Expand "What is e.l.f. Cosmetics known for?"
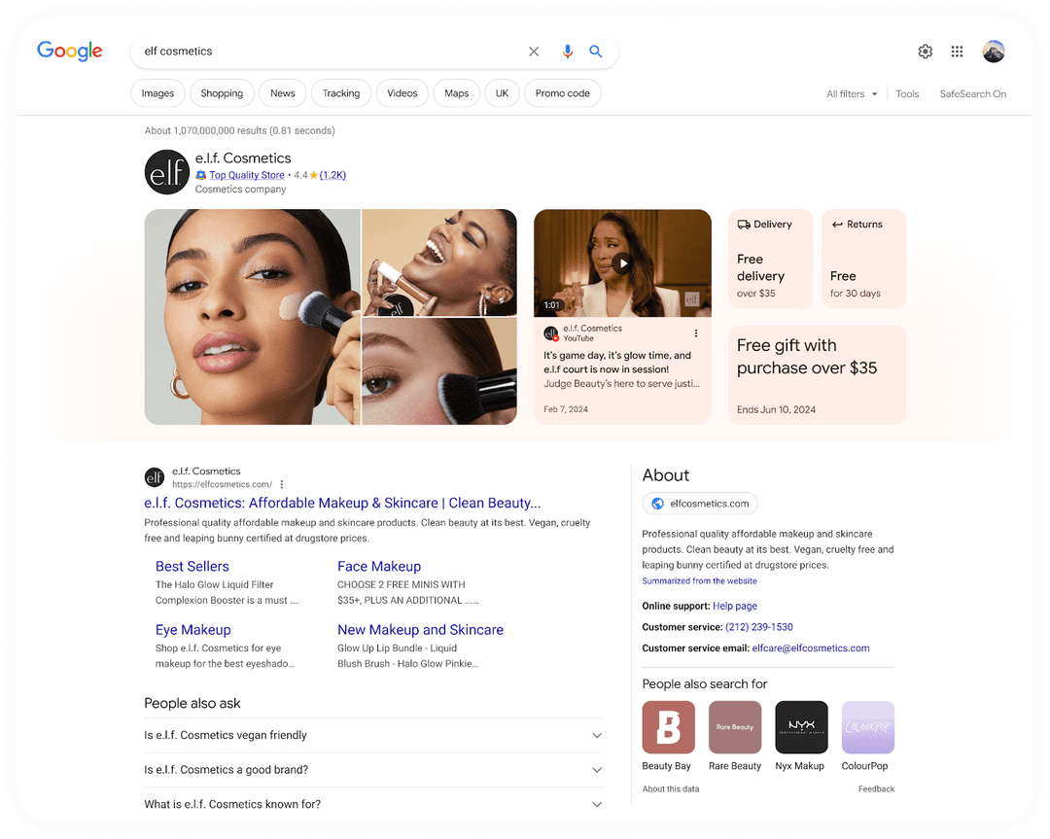The height and width of the screenshot is (839, 1050). click(x=373, y=804)
